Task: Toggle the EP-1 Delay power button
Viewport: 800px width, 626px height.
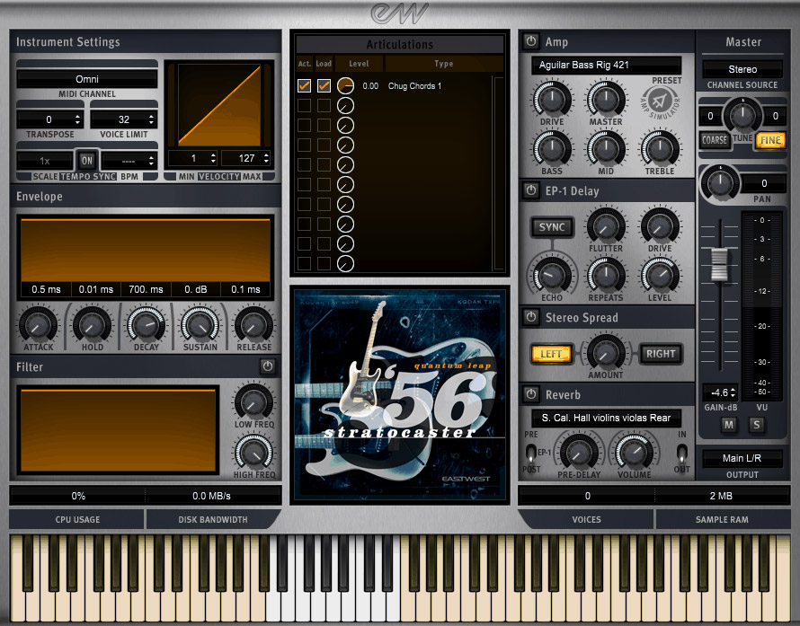Action: tap(530, 190)
